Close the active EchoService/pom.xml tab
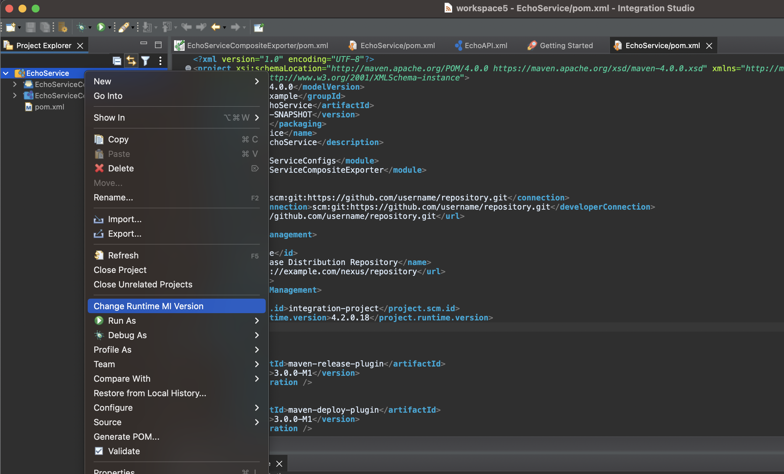Viewport: 784px width, 474px height. pos(709,46)
